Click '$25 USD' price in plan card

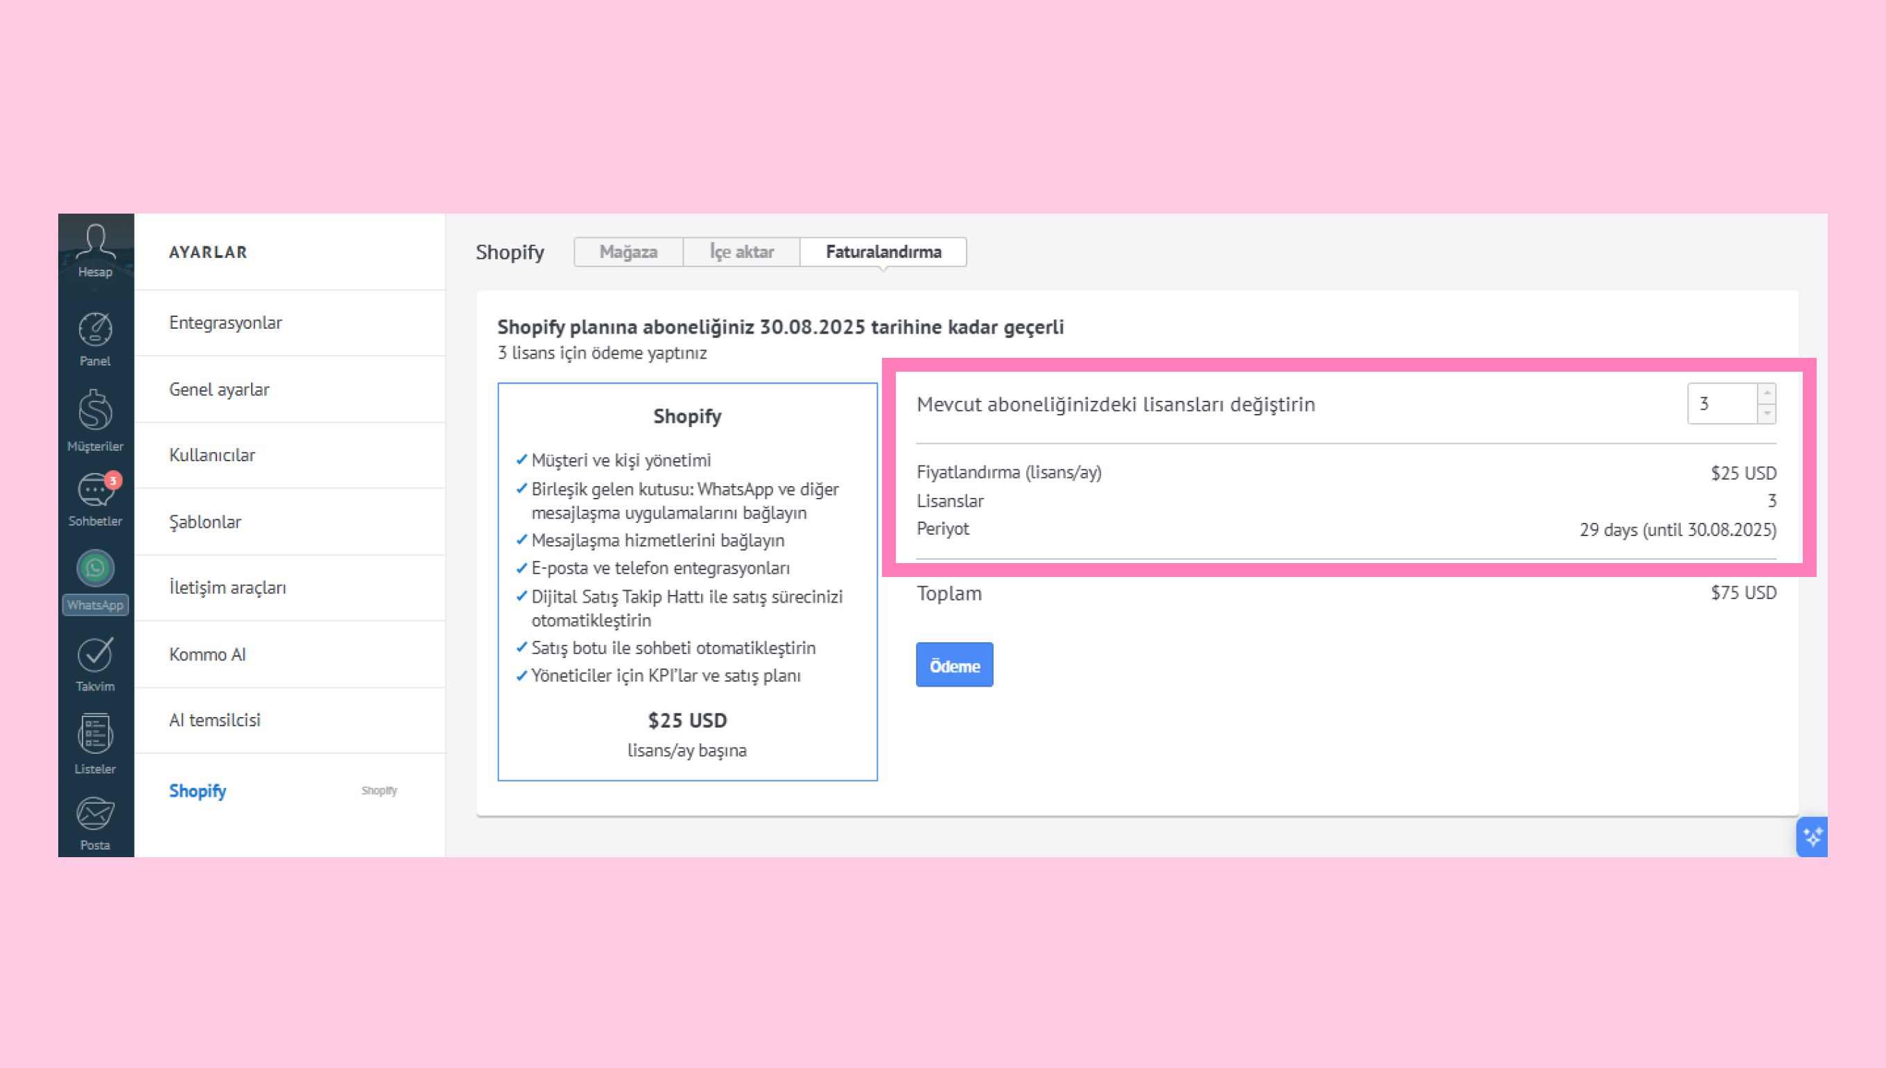[x=687, y=721]
